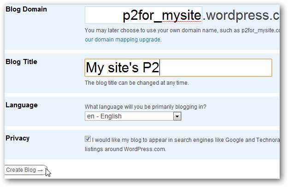Click the 'listings around WordPress.com' text

pyautogui.click(x=125, y=149)
